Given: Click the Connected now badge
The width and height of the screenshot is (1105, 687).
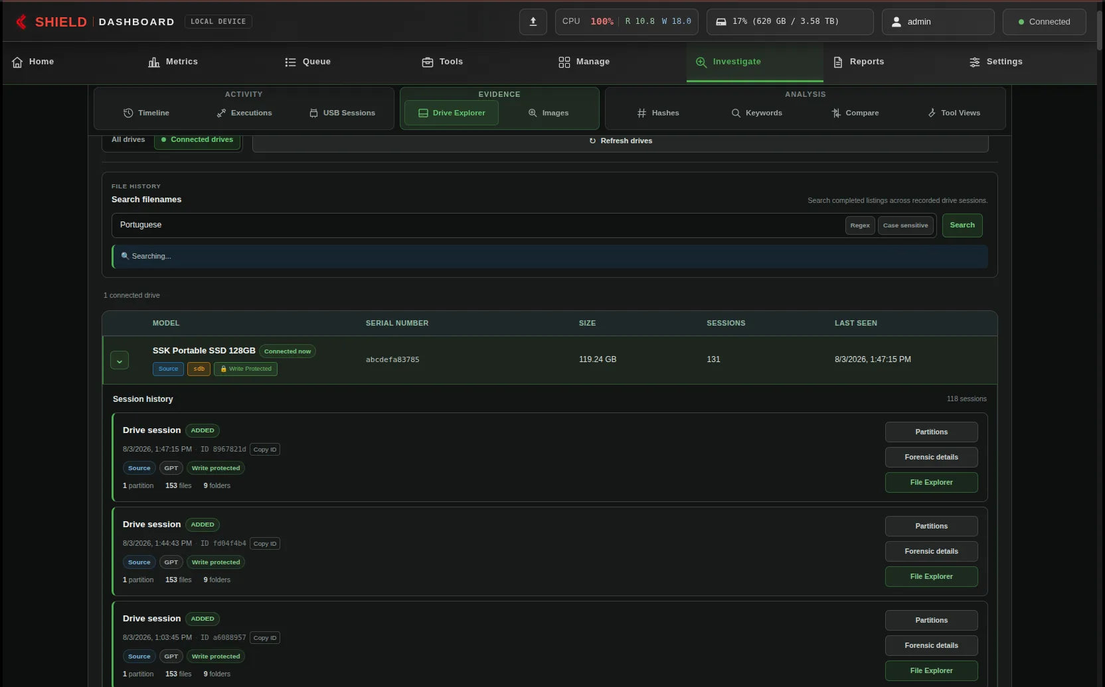Looking at the screenshot, I should tap(288, 351).
